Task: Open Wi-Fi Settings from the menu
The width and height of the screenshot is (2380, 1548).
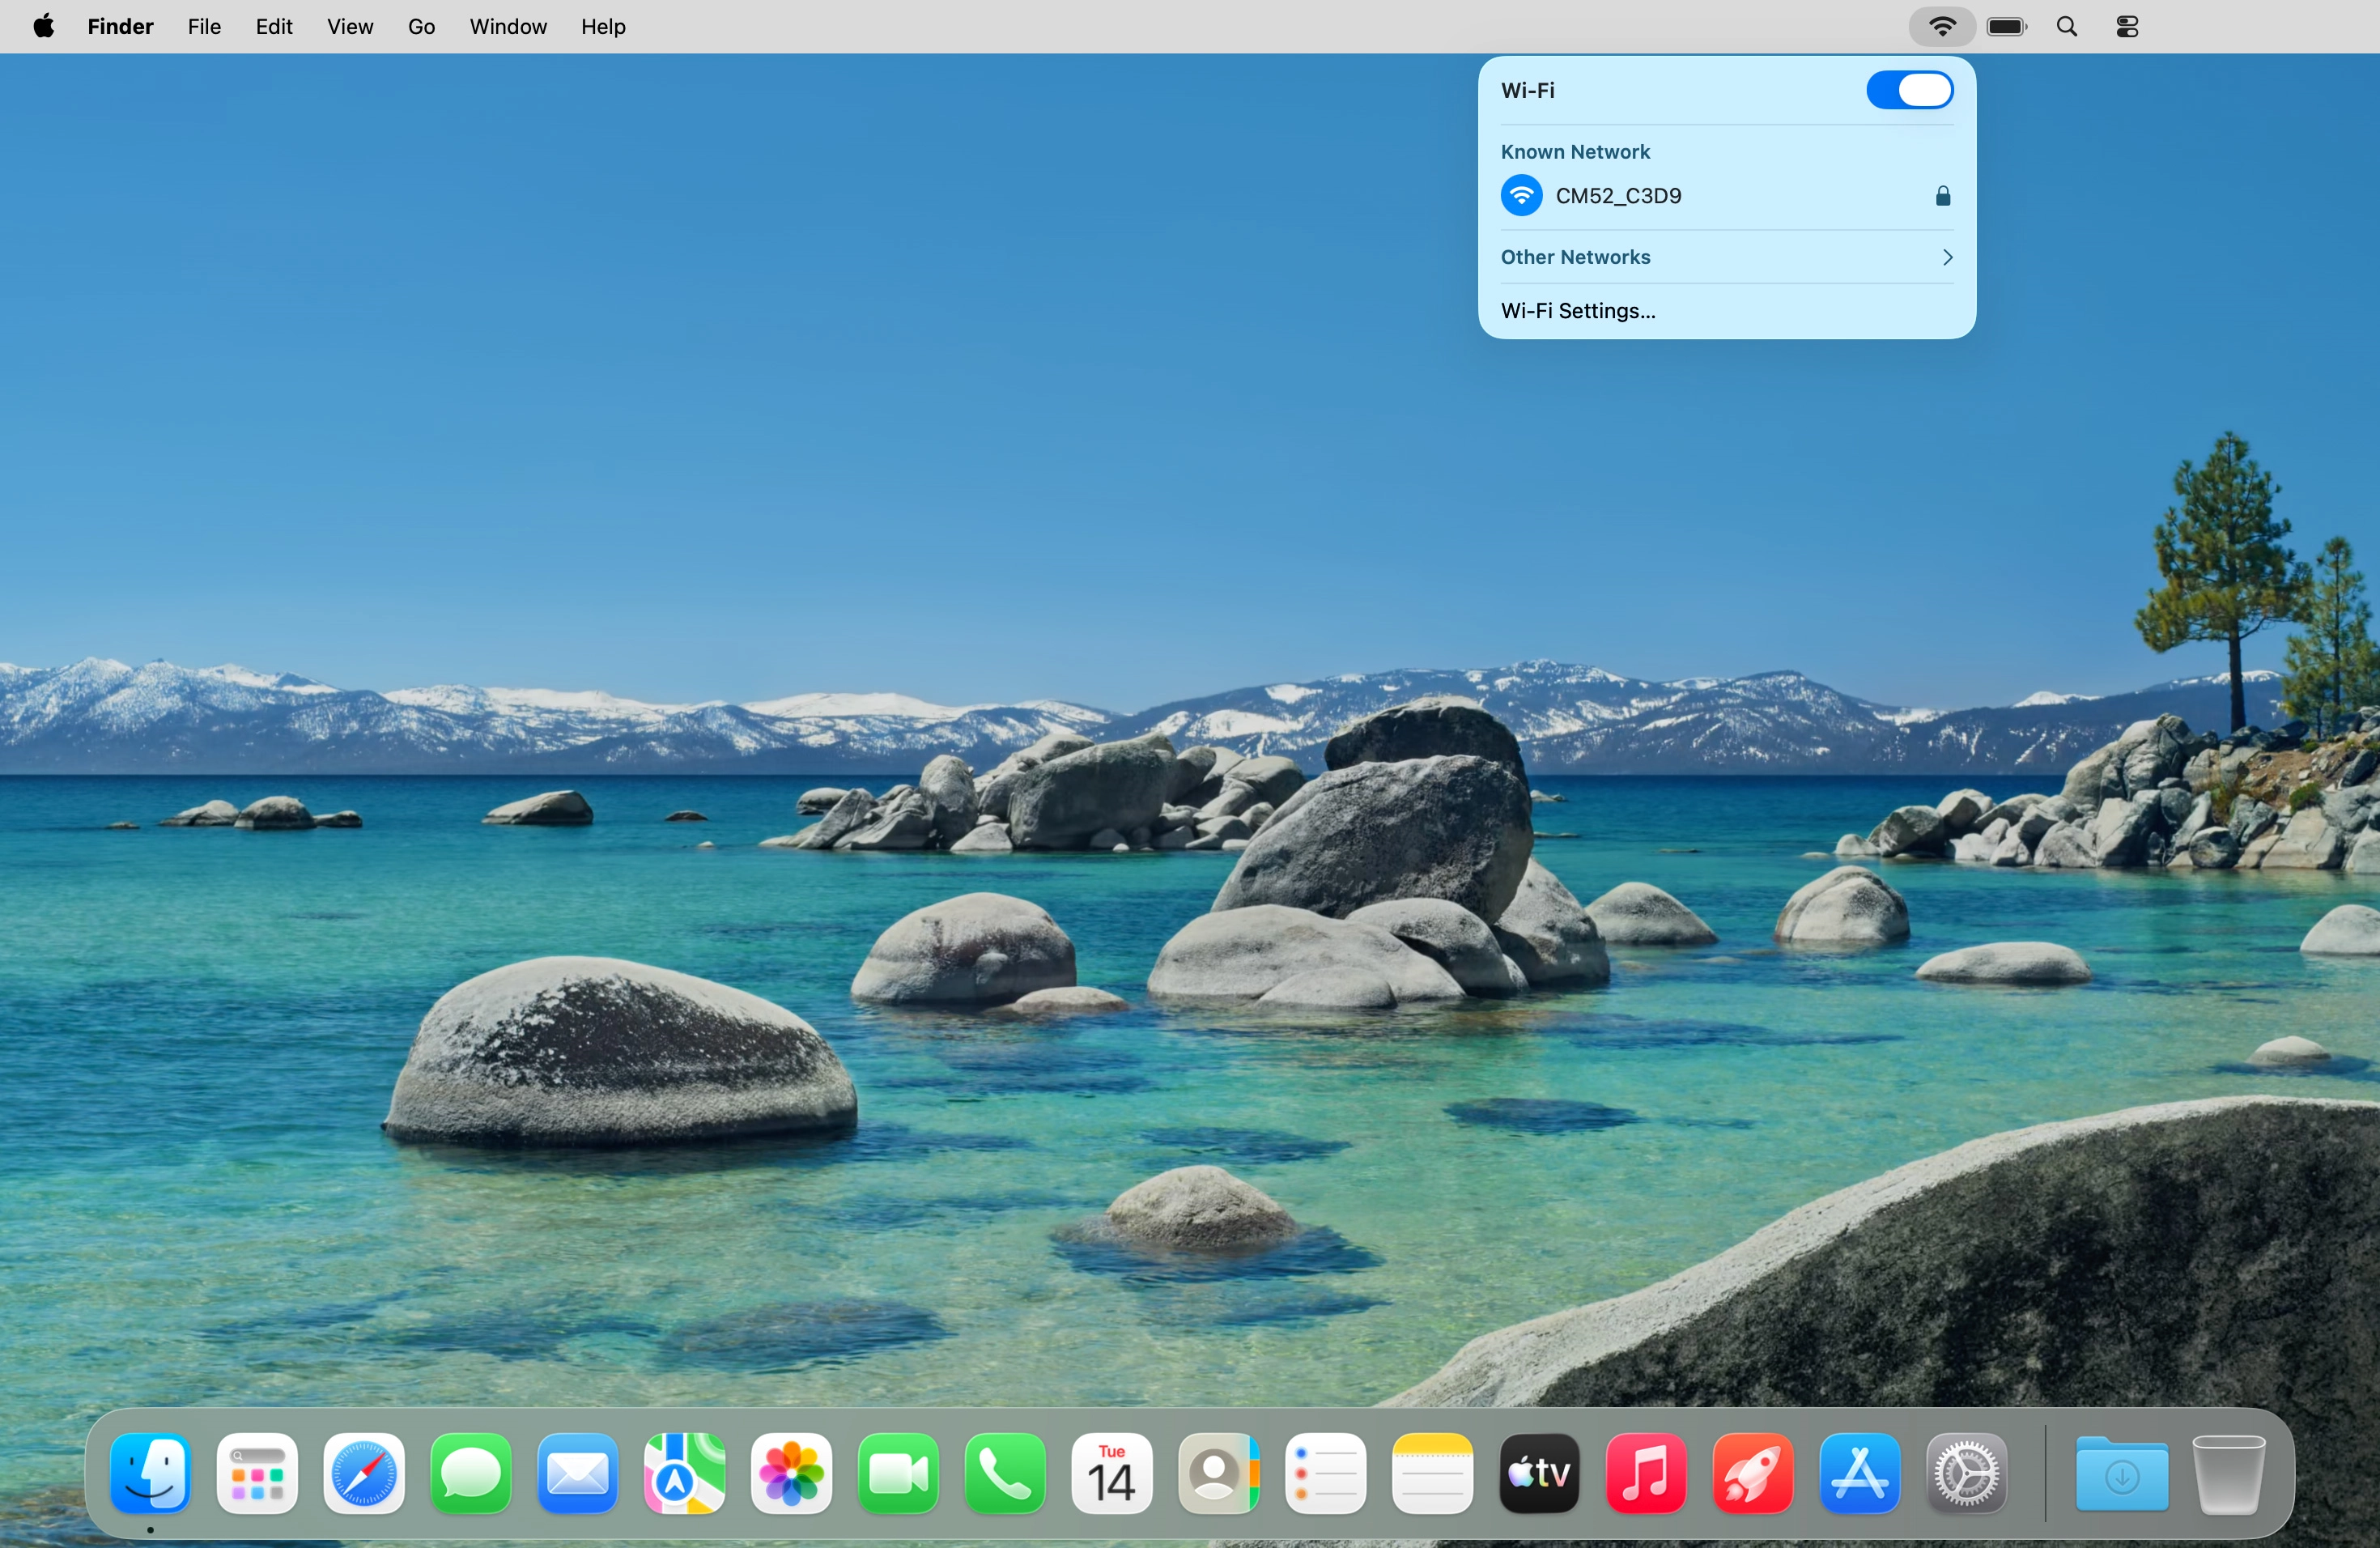Action: 1578,311
